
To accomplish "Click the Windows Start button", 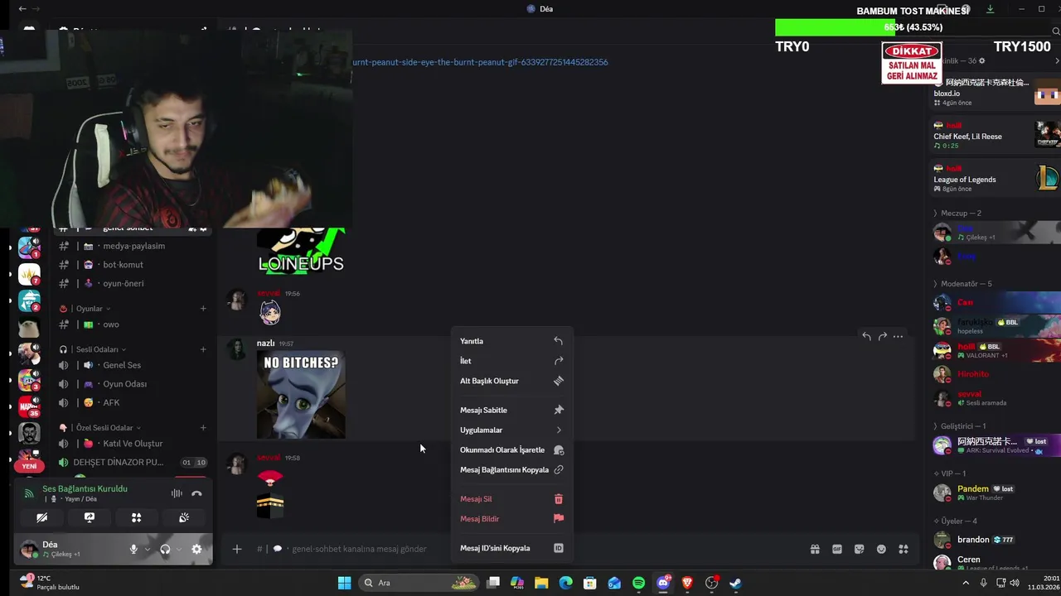I will [344, 583].
